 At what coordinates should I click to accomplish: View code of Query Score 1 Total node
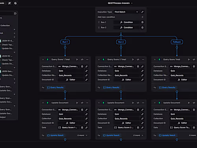(82, 60)
